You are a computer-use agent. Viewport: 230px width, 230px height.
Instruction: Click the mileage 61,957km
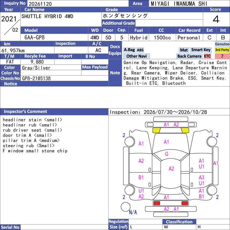(x=13, y=51)
